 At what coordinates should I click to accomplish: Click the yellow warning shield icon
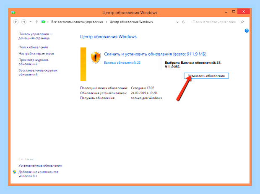pos(96,57)
